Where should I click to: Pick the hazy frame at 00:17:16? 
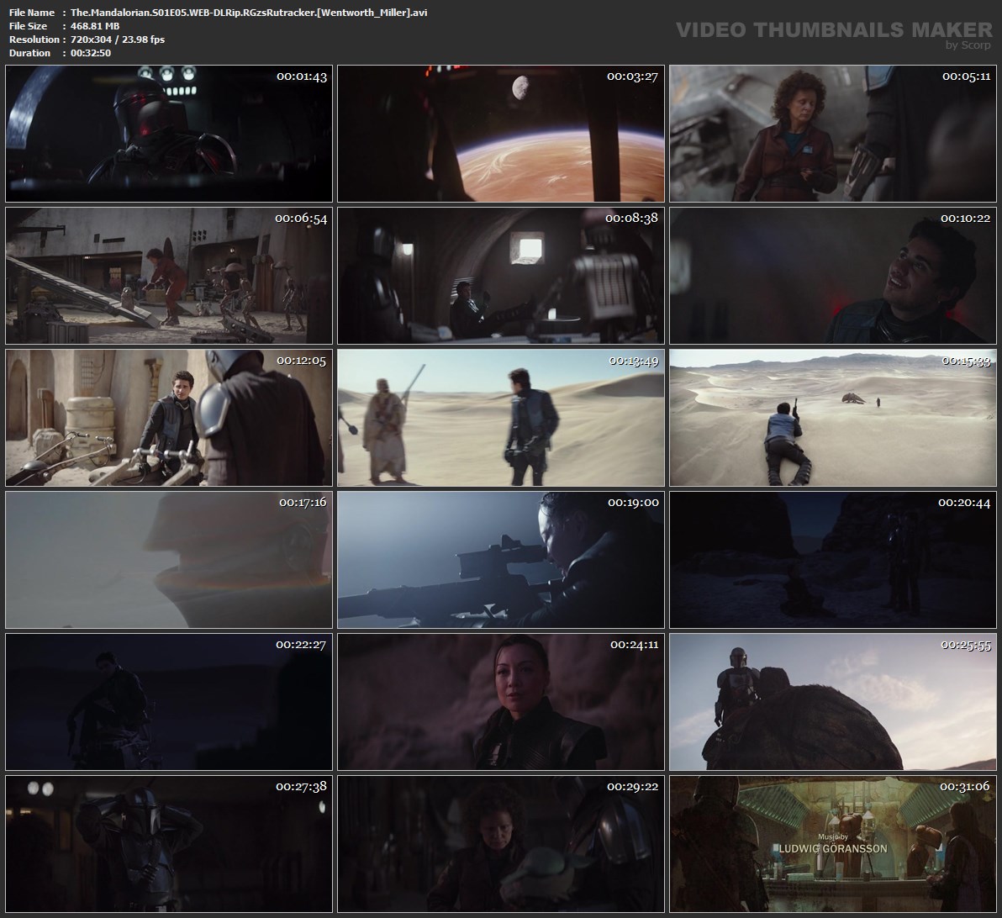169,559
